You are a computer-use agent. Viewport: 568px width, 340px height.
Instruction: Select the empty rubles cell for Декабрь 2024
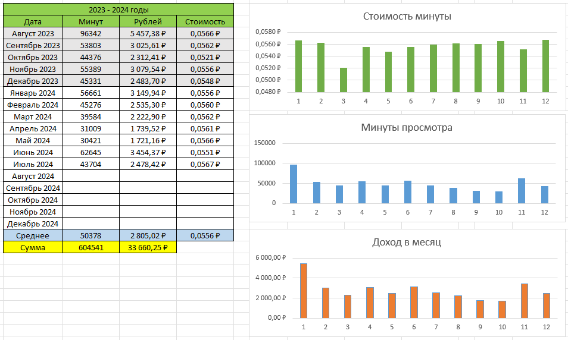(148, 224)
